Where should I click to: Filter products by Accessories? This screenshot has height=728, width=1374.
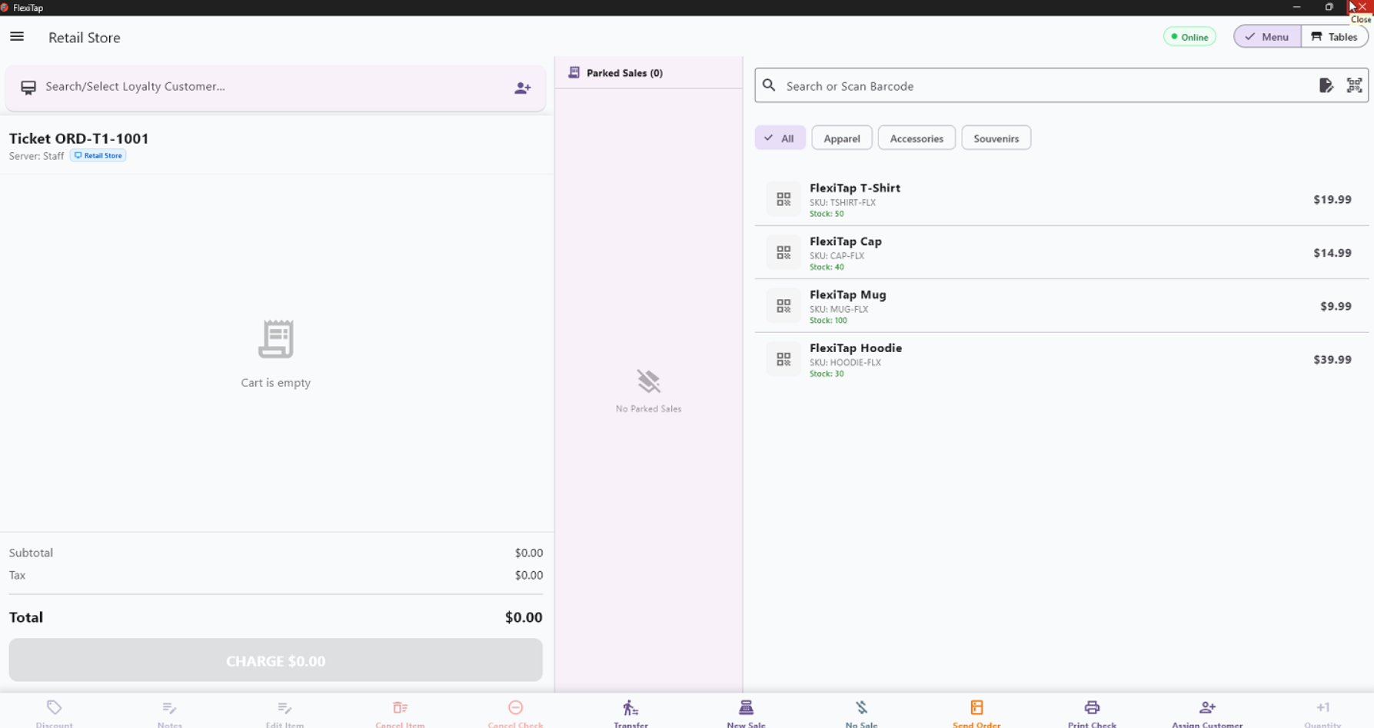(916, 138)
